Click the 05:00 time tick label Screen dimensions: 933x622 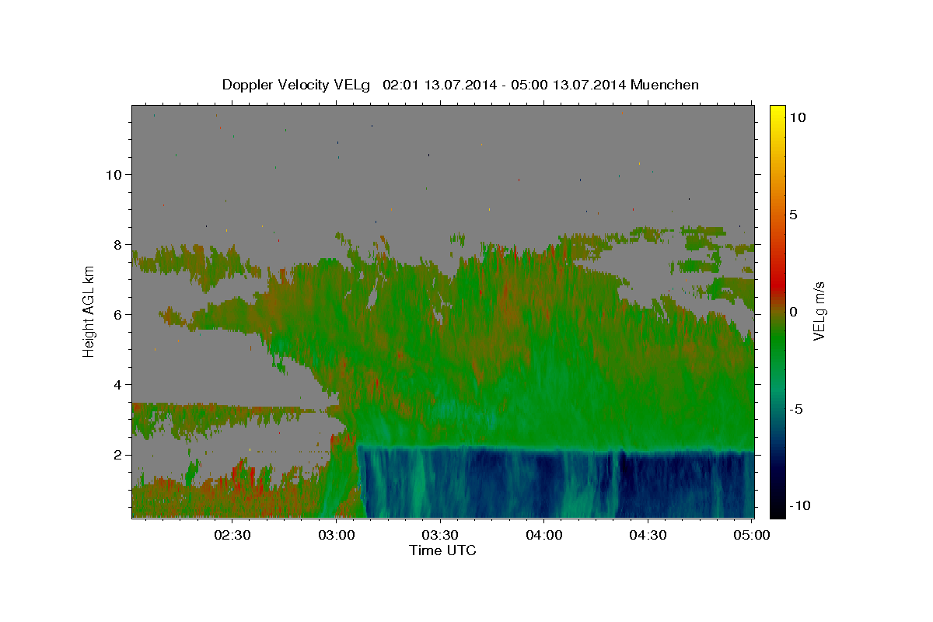[752, 535]
